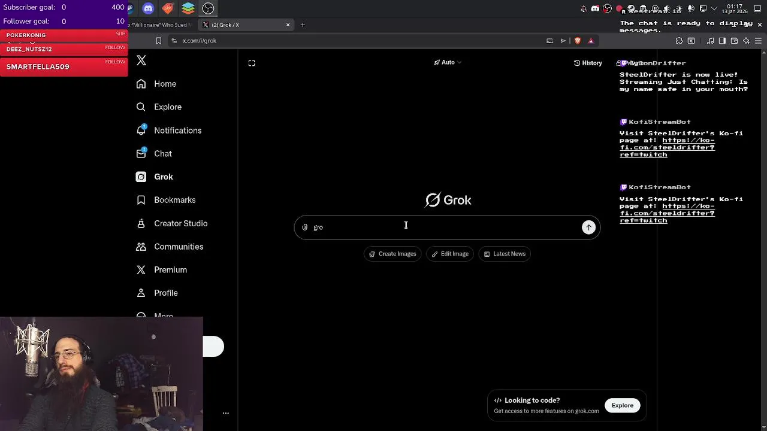Click the Discord icon in system tray

tap(595, 8)
